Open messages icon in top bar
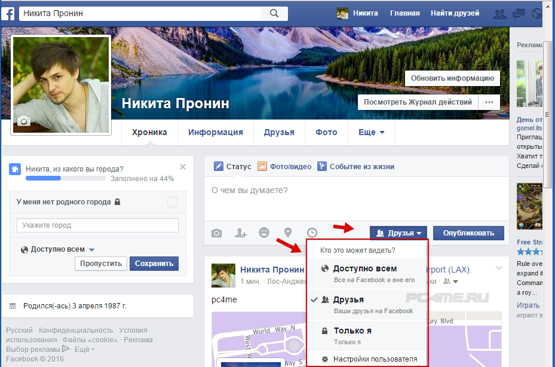Viewport: 555px width, 367px height. [x=519, y=14]
